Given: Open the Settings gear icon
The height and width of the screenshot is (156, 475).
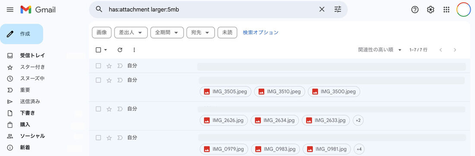Looking at the screenshot, I should tap(431, 10).
